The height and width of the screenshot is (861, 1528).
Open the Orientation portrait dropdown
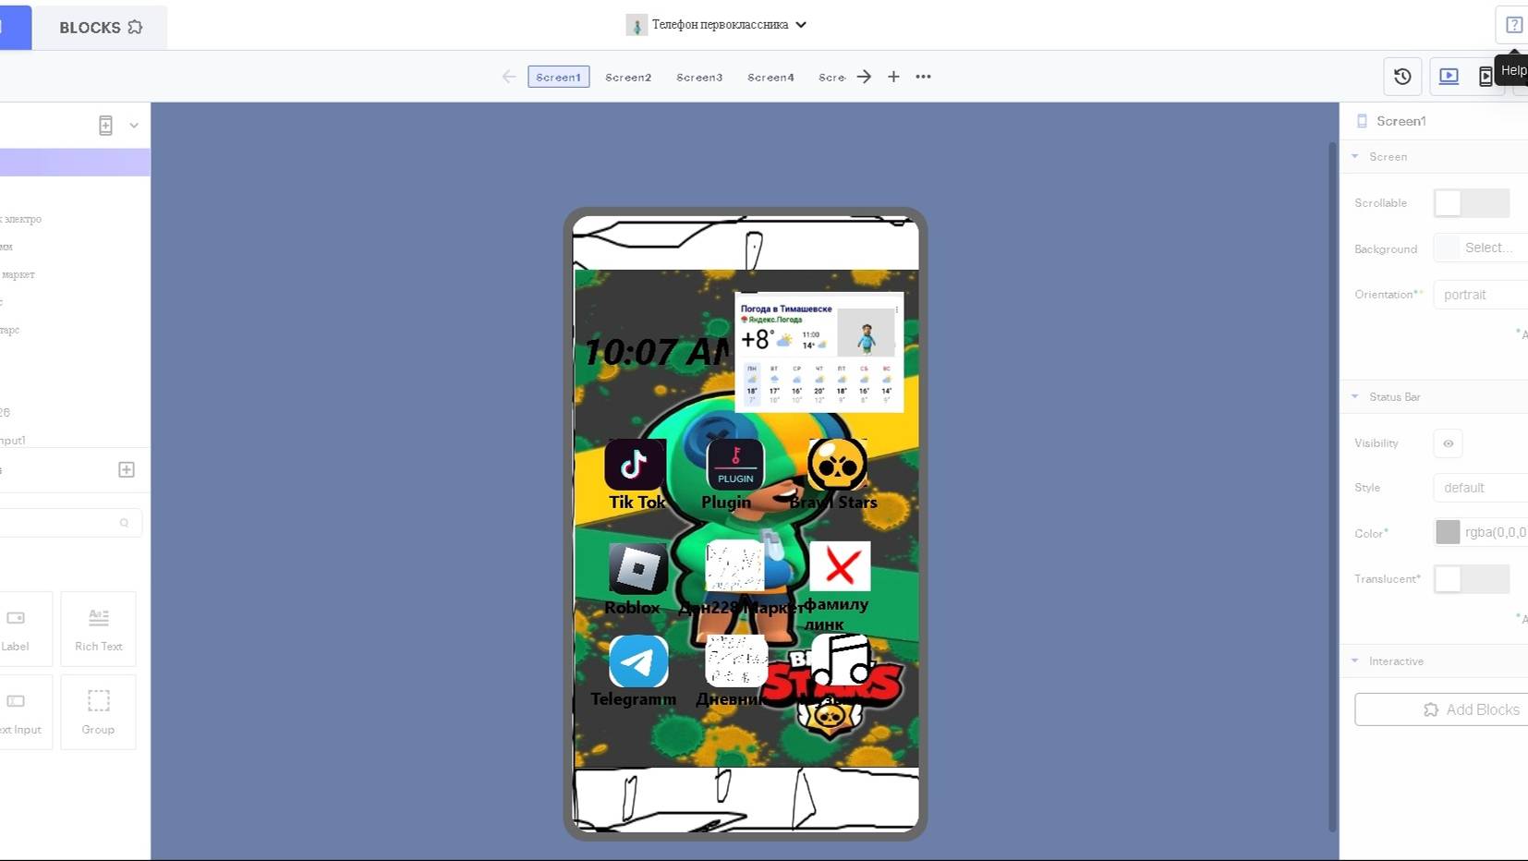pos(1481,295)
